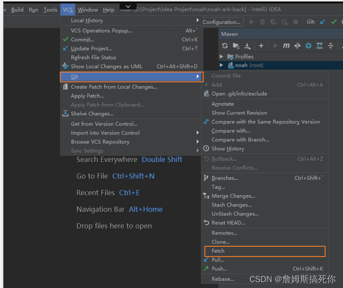Click the Maven Reimport refresh icon
Screen dimensions: 343x288
tap(225, 46)
